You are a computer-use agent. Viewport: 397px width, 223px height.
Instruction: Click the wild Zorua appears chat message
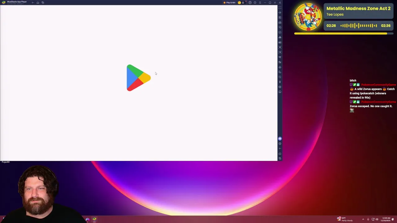point(372,93)
